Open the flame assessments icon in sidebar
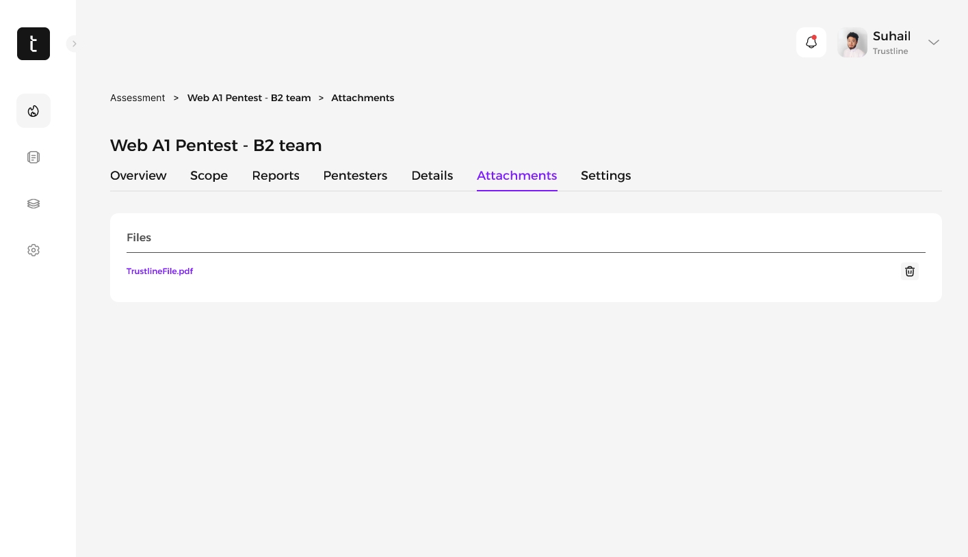 (x=34, y=111)
